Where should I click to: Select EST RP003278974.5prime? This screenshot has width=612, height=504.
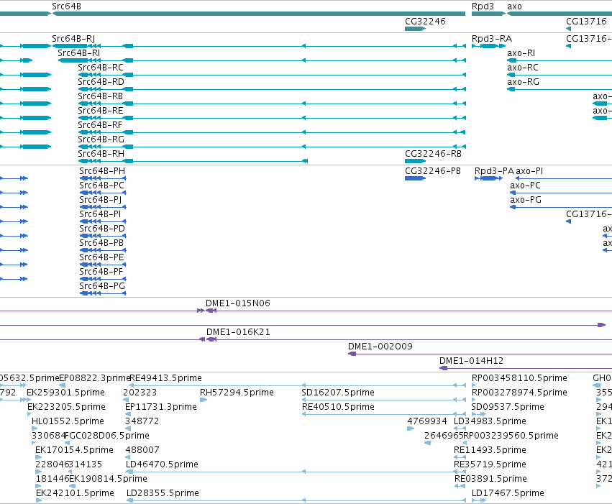click(474, 400)
